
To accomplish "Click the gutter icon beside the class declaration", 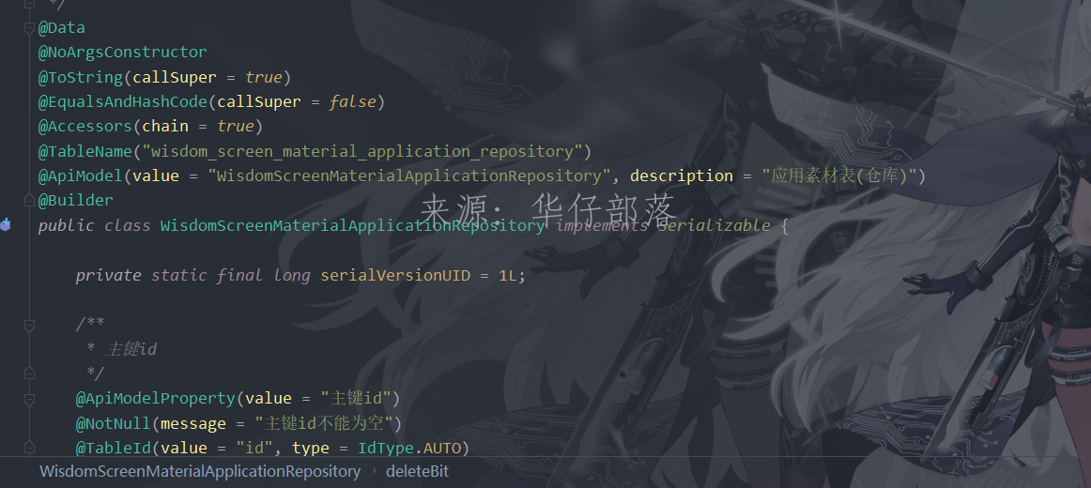I will pyautogui.click(x=6, y=224).
